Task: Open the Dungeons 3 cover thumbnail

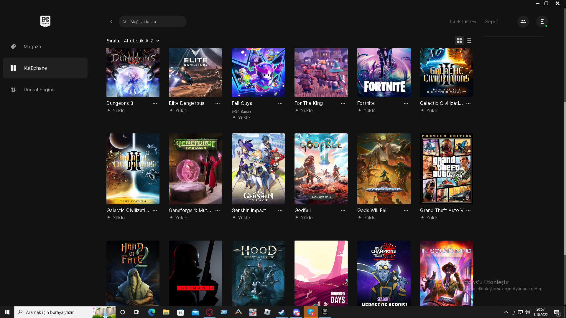Action: coord(133,72)
